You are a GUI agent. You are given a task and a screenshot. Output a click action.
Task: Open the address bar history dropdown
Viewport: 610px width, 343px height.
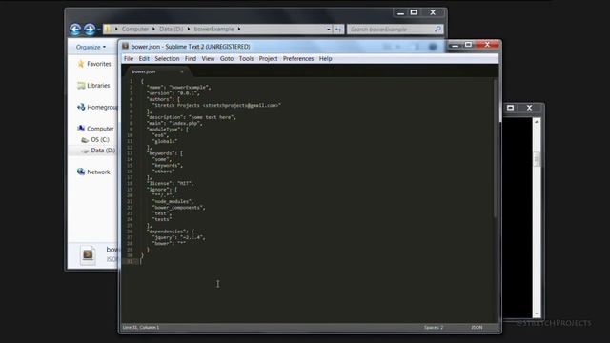pos(328,30)
